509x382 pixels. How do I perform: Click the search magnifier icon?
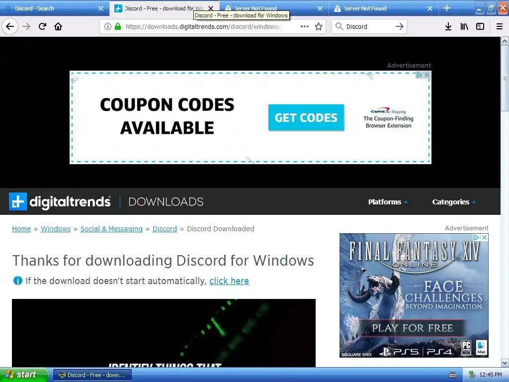[339, 26]
